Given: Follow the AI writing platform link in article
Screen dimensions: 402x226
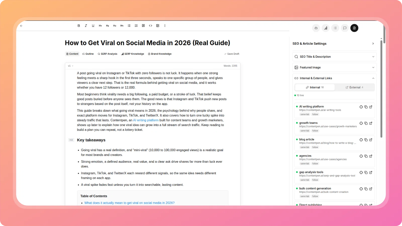Looking at the screenshot, I should pos(146,120).
